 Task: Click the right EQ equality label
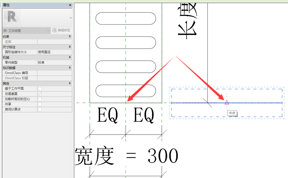[144, 116]
